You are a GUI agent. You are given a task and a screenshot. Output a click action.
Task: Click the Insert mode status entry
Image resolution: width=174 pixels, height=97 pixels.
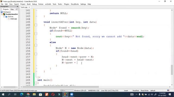click(126, 91)
